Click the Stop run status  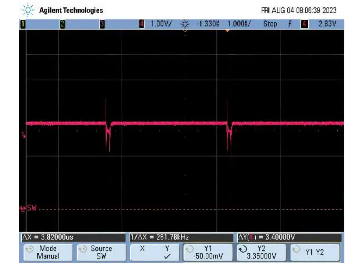point(270,24)
